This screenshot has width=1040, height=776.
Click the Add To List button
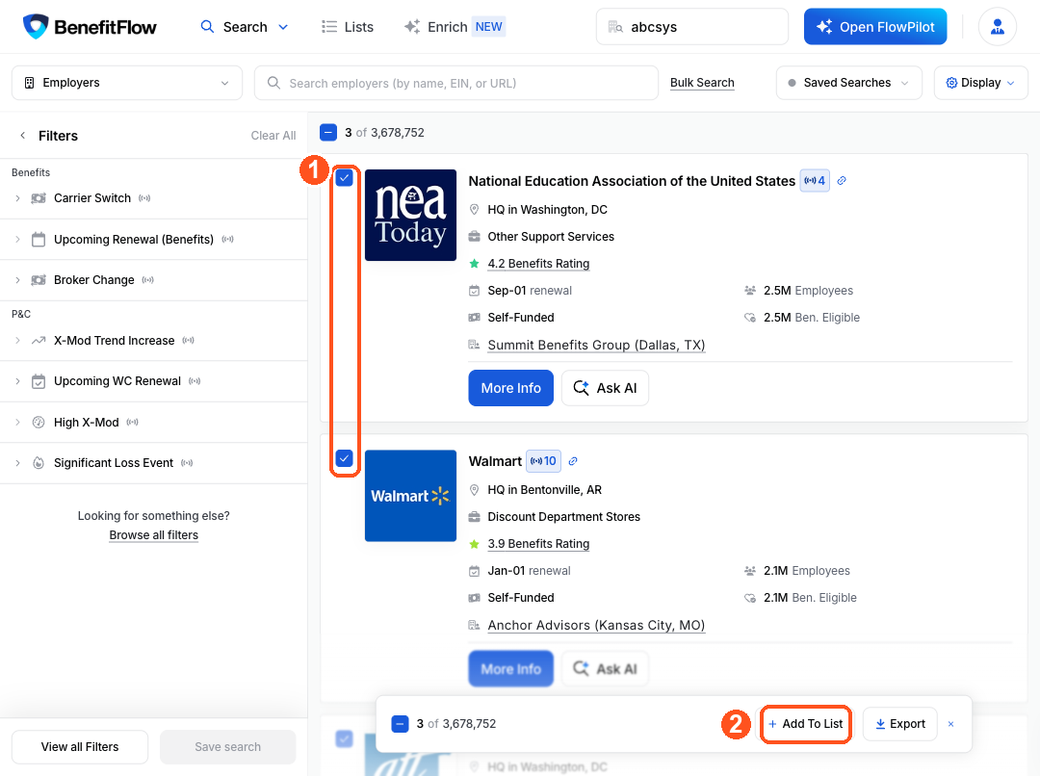click(x=805, y=724)
